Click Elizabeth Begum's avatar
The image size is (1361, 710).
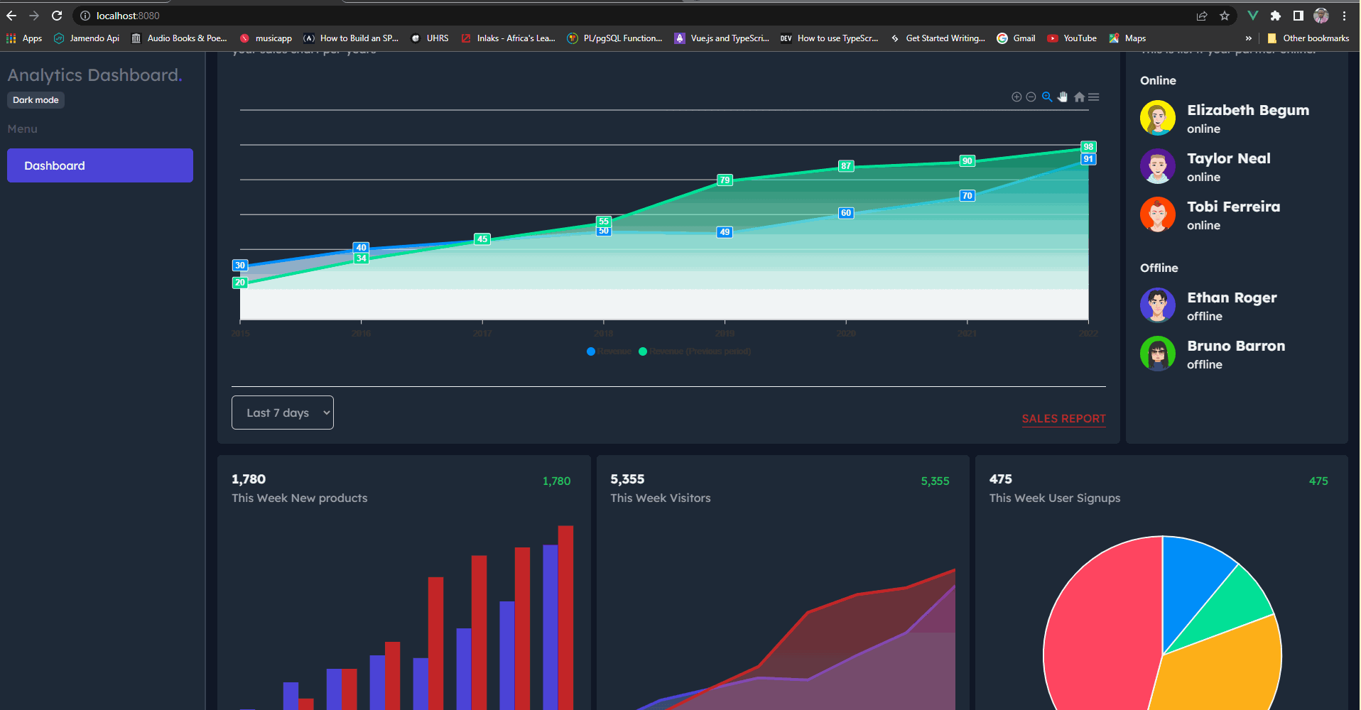[x=1158, y=118]
